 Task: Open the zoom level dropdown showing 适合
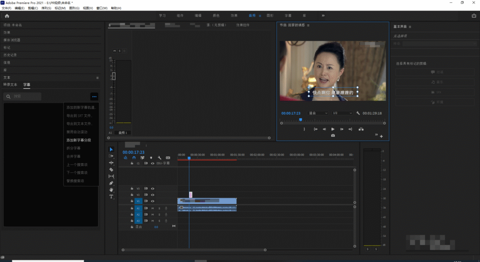(x=318, y=113)
